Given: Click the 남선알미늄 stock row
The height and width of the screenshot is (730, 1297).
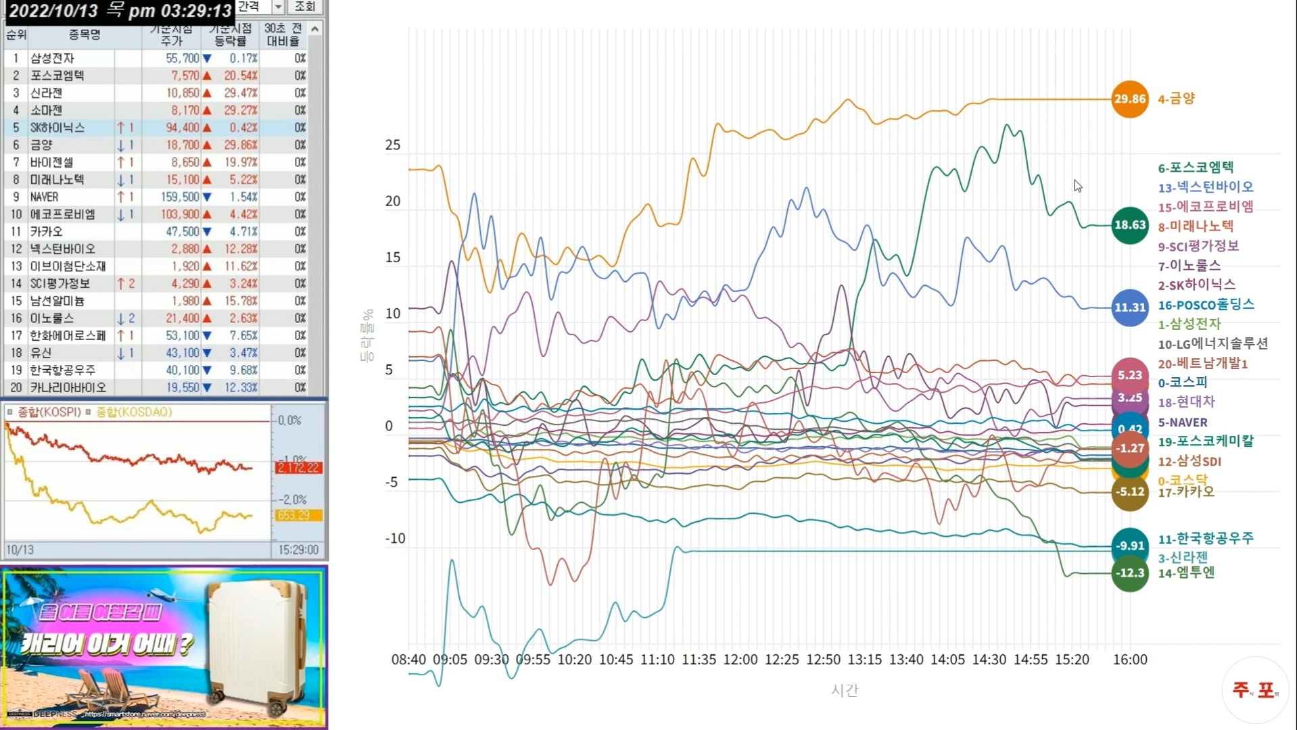Looking at the screenshot, I should coord(156,301).
